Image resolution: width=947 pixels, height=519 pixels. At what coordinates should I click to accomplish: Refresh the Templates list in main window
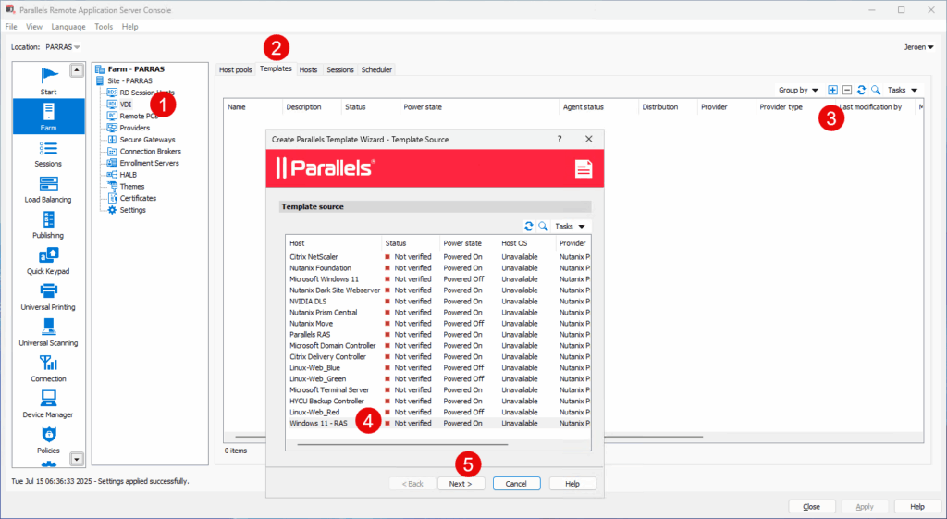[861, 90]
